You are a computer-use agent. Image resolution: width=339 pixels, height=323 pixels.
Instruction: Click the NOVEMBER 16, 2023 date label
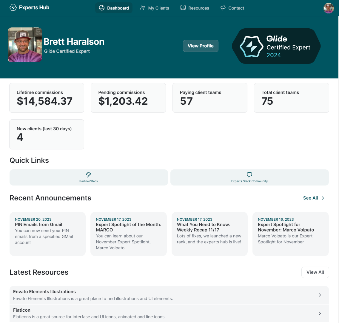[276, 219]
